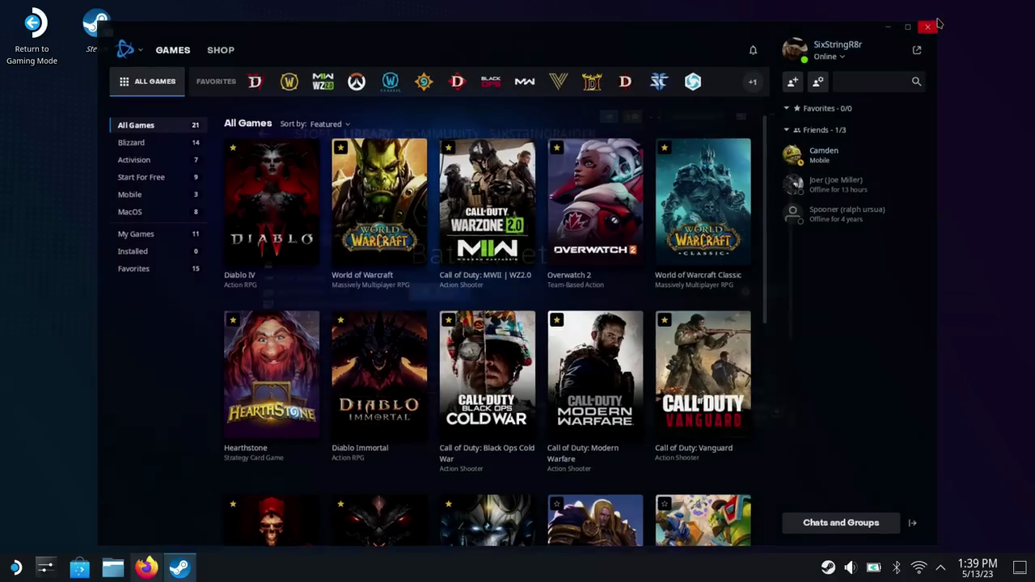1035x582 pixels.
Task: Open the volume tray icon
Action: point(850,567)
